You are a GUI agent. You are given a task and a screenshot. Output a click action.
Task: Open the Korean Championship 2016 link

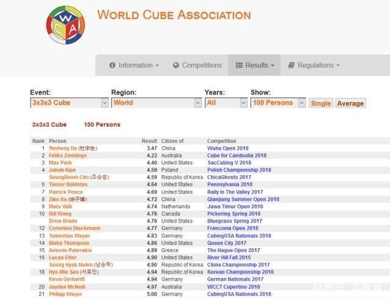[241, 272]
